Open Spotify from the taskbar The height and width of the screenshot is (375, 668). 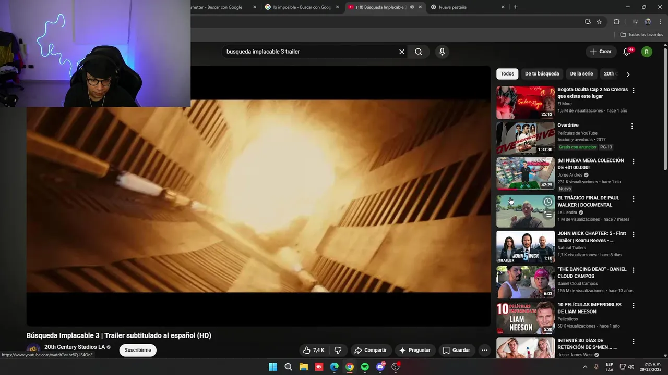point(365,367)
